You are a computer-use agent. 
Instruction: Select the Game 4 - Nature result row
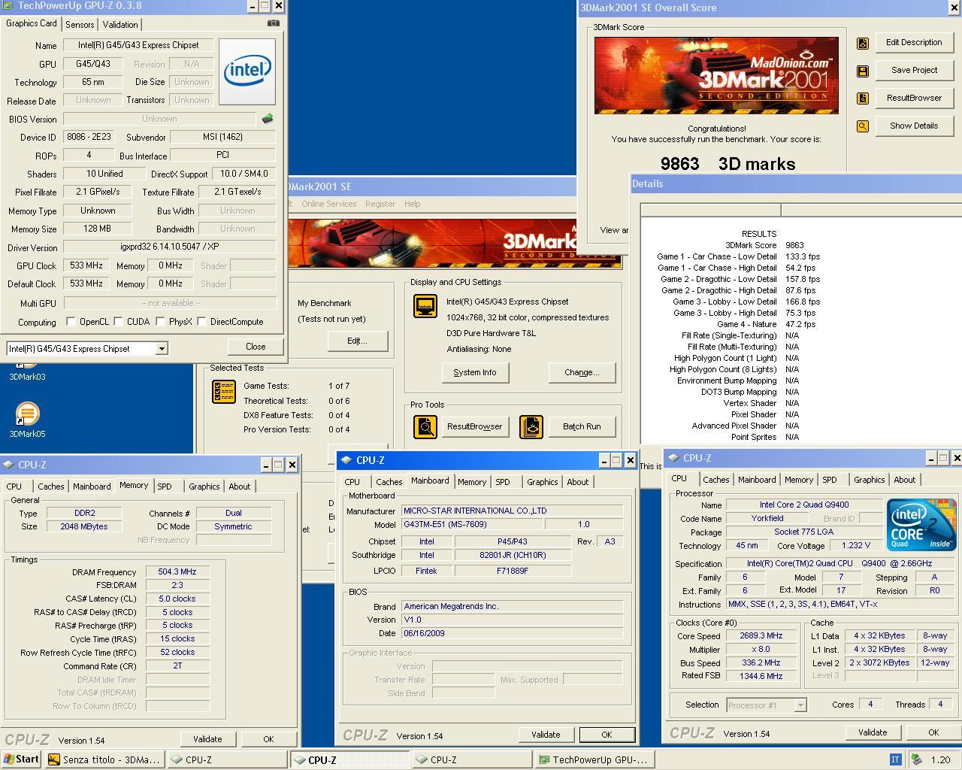click(x=764, y=324)
